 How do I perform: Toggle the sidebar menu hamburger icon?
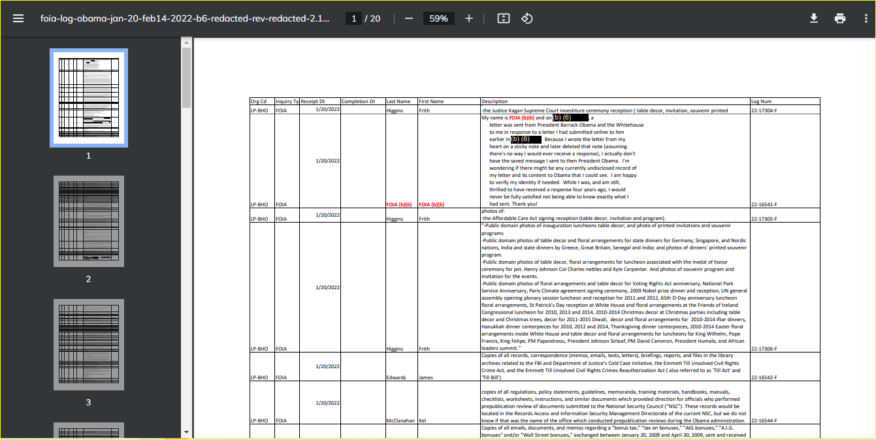point(18,18)
